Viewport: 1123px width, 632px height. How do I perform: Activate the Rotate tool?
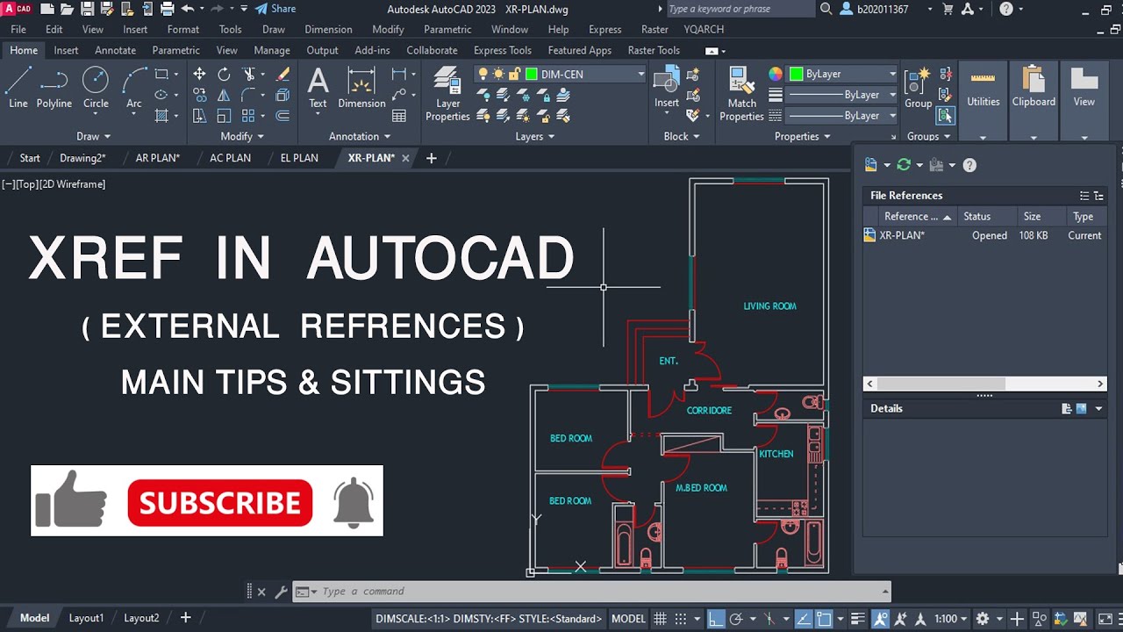click(224, 75)
